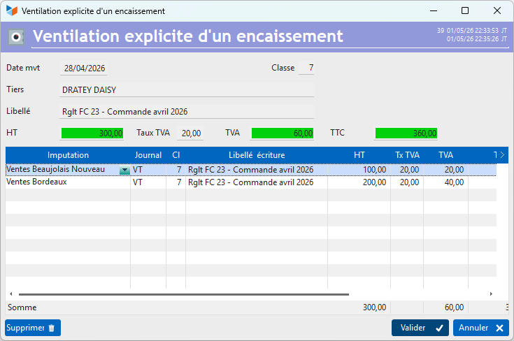The height and width of the screenshot is (341, 514).
Task: Click the camera icon in the header banner
Action: [16, 37]
